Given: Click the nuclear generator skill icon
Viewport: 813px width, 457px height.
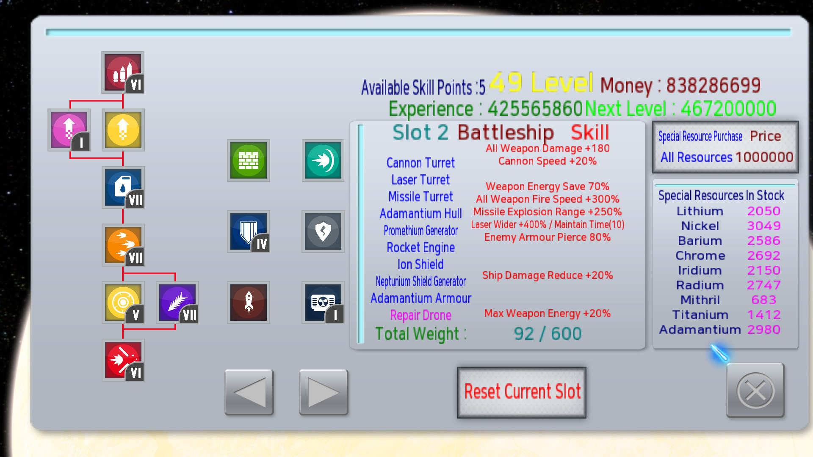Looking at the screenshot, I should [x=323, y=303].
